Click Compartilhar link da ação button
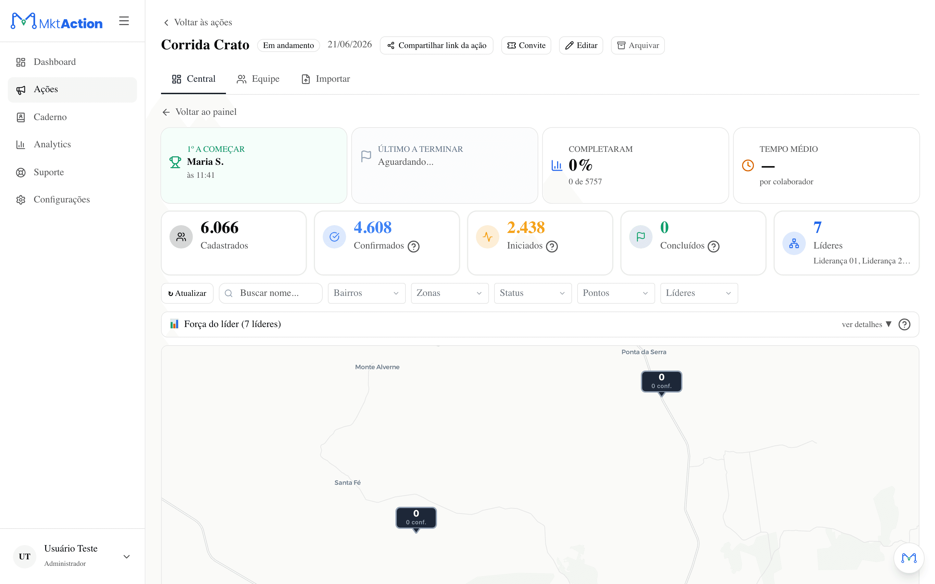 [437, 45]
